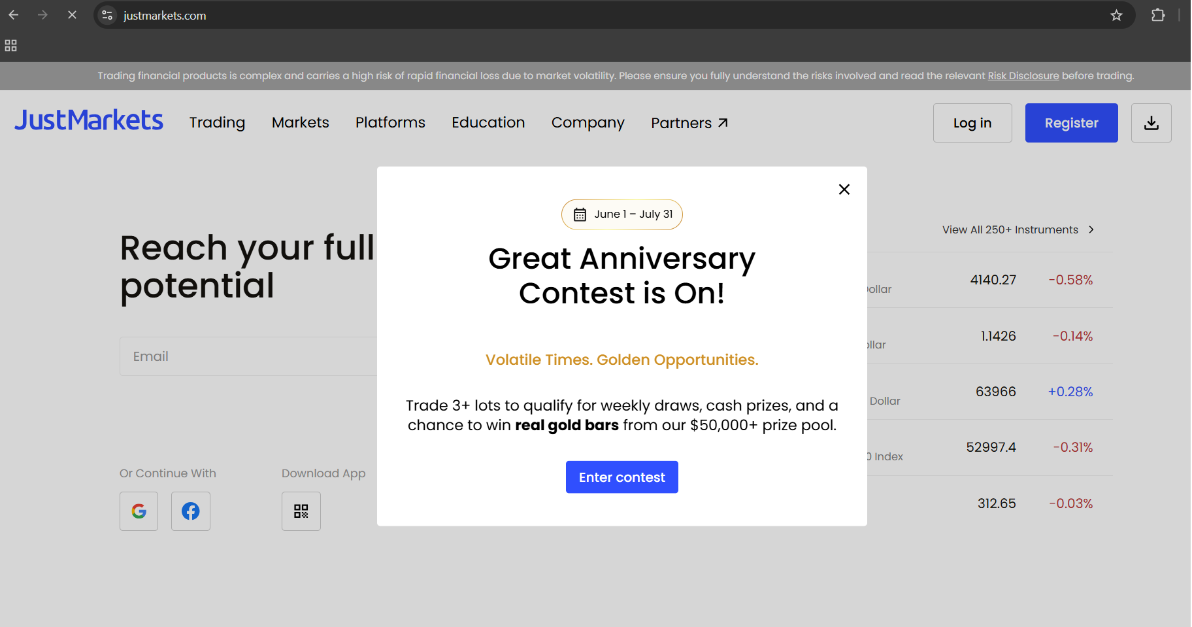
Task: Focus the Email input field
Action: tap(248, 356)
